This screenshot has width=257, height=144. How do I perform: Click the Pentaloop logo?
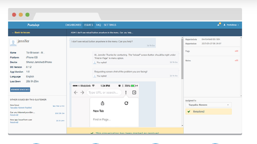[x=33, y=25]
